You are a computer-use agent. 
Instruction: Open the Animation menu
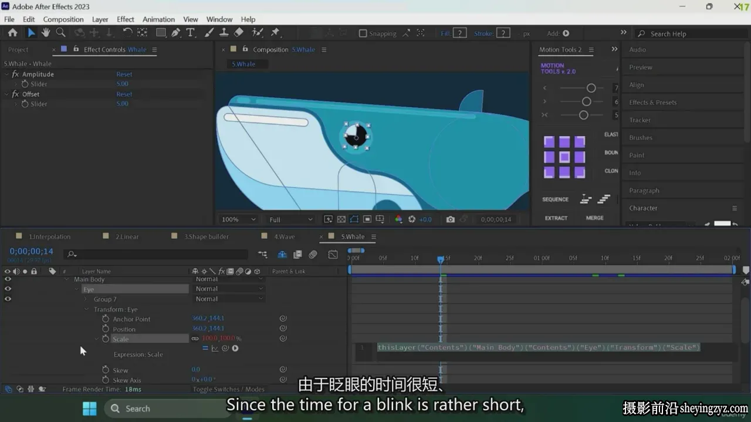coord(158,19)
